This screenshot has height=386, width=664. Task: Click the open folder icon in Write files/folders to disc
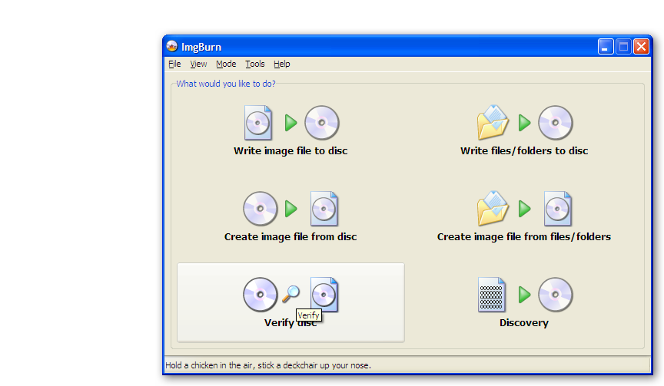tap(493, 123)
